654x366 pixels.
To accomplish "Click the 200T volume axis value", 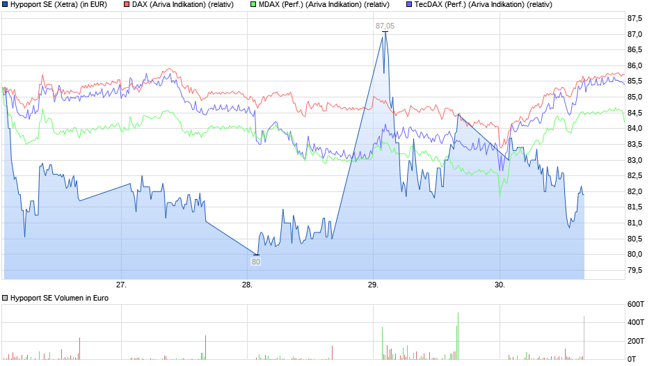I will click(636, 341).
